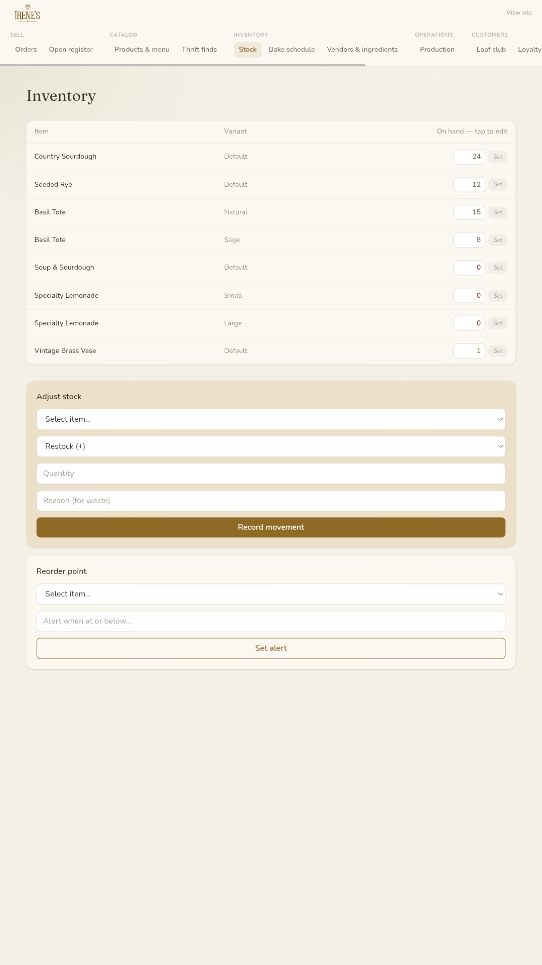
Task: Click Set for Country Sourdough
Action: coord(498,157)
